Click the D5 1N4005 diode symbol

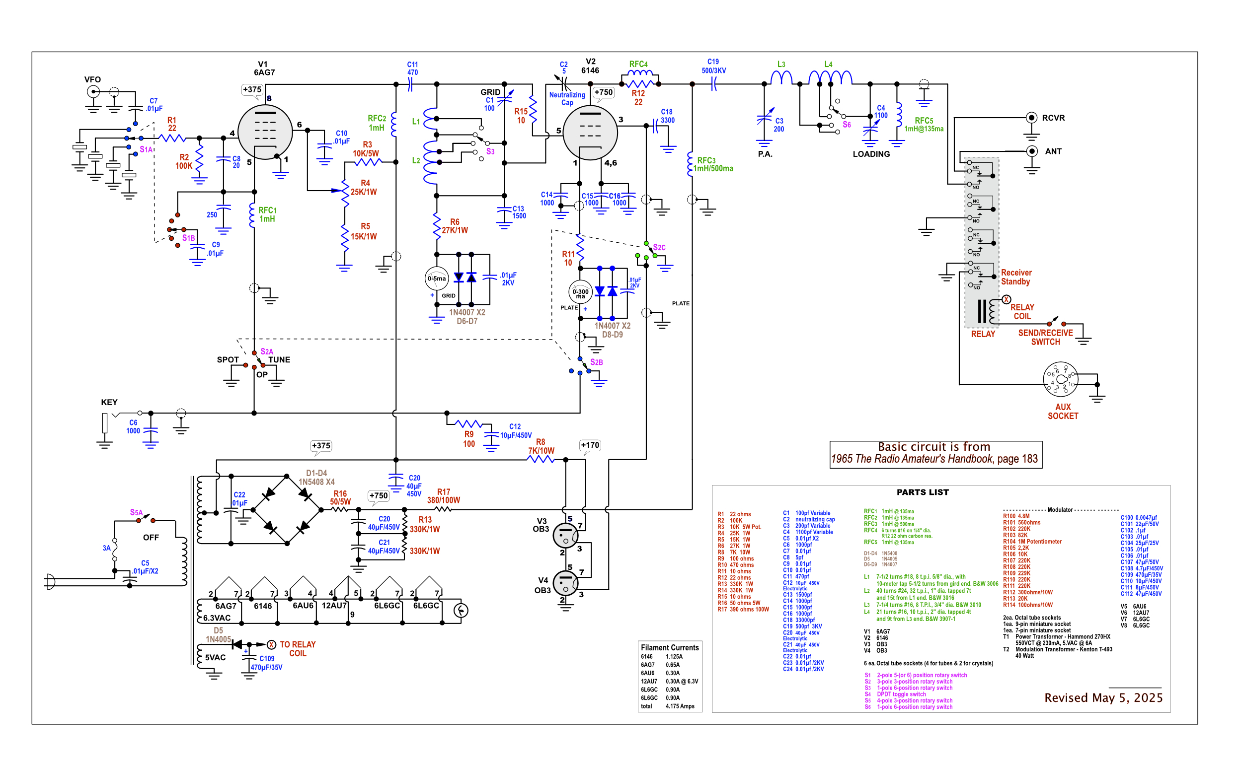tap(237, 644)
